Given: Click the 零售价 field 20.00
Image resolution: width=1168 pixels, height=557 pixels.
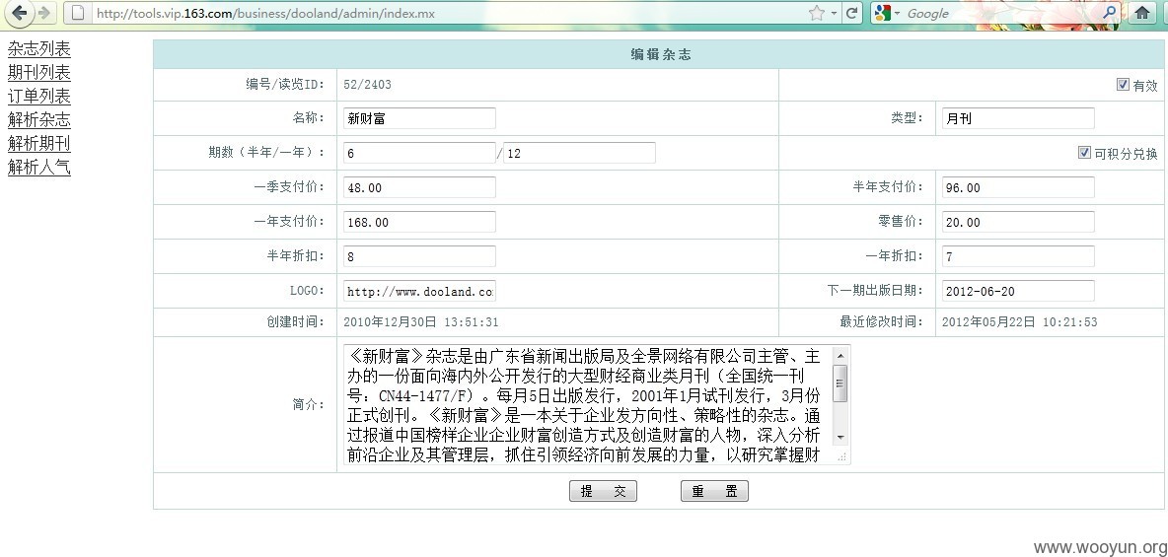Looking at the screenshot, I should pos(1018,222).
